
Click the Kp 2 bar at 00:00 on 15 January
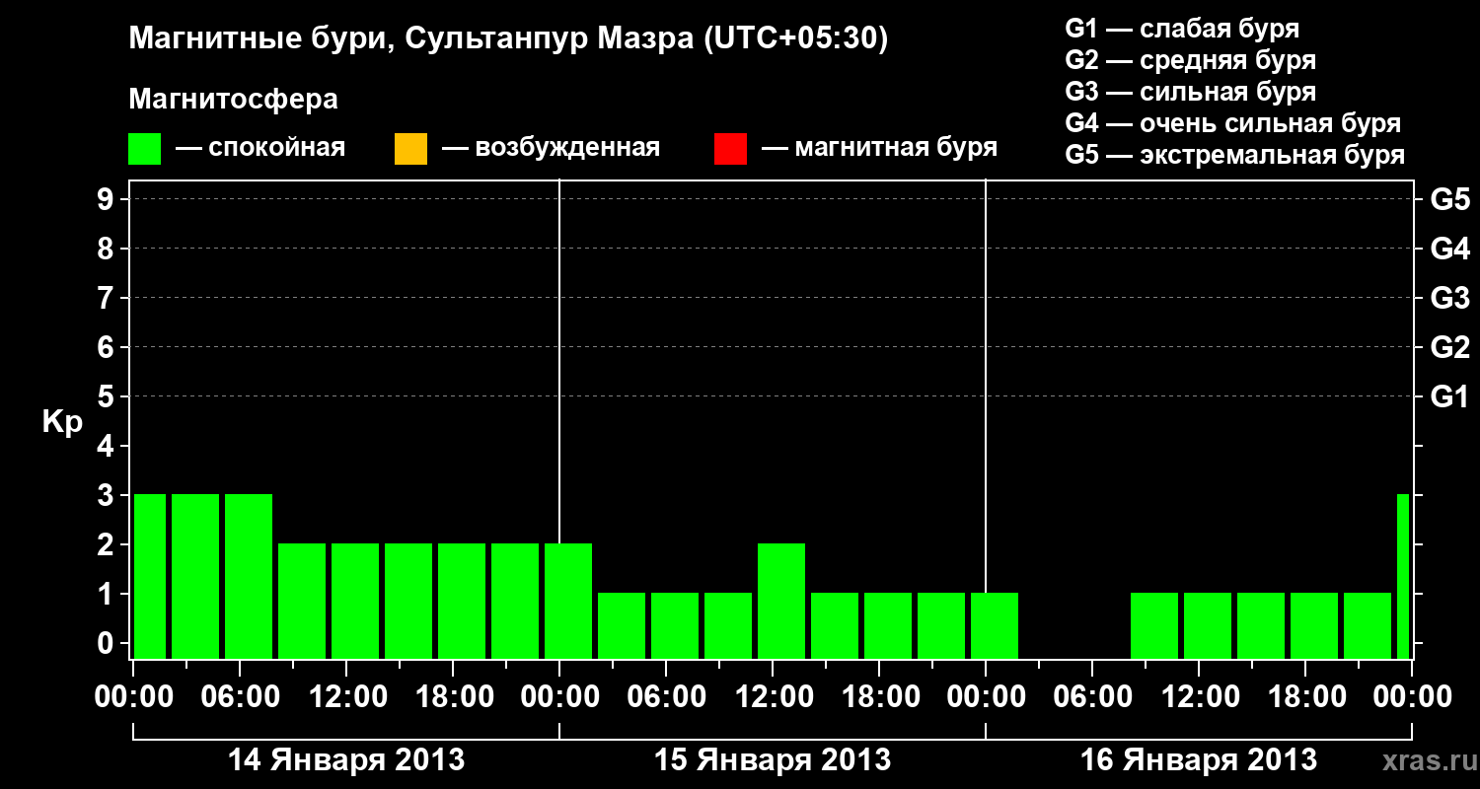(568, 601)
